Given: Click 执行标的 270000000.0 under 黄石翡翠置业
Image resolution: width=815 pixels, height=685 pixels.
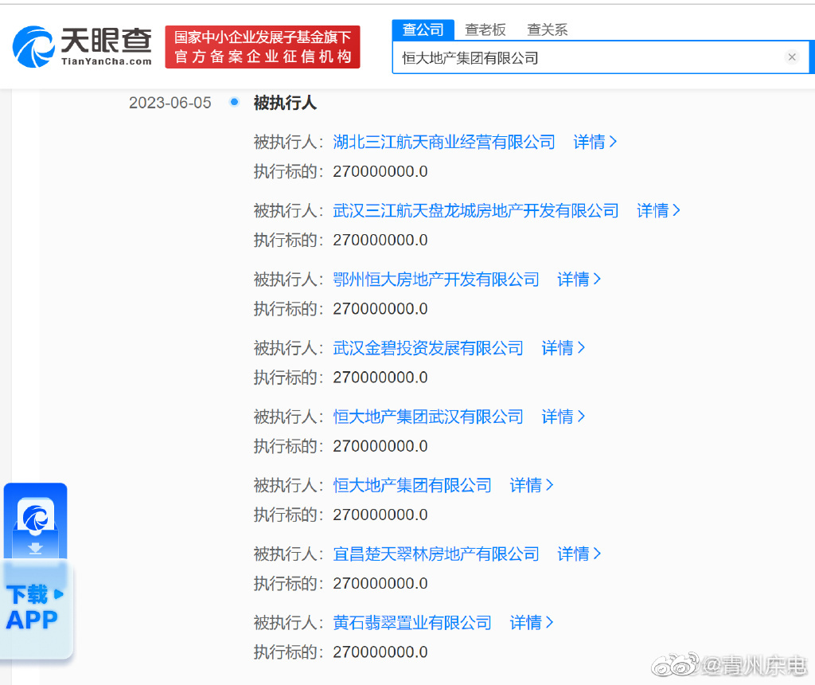Looking at the screenshot, I should pos(341,652).
